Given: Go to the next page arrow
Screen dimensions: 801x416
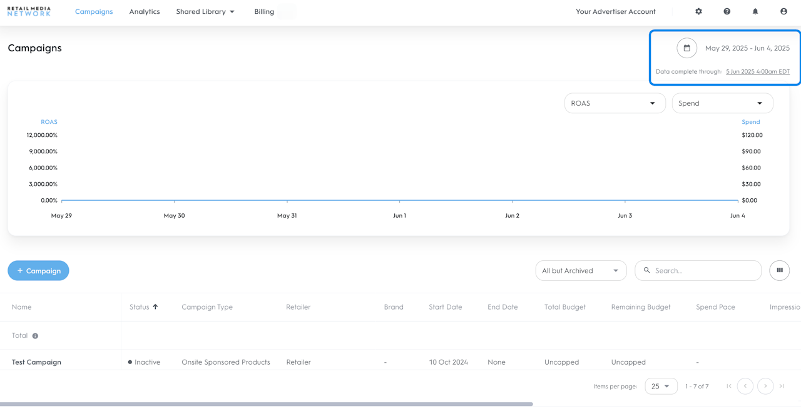Looking at the screenshot, I should tap(765, 386).
